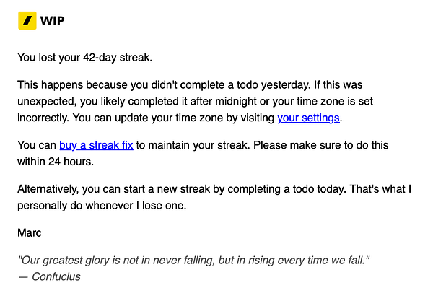Screen dimensions: 433x306
Task: Click the Marc signature
Action: click(30, 232)
